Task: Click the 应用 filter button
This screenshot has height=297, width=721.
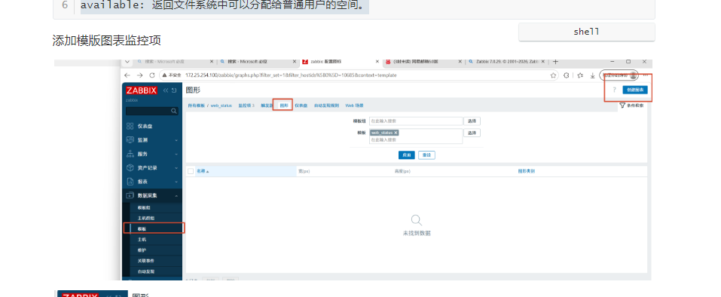Action: pyautogui.click(x=407, y=155)
